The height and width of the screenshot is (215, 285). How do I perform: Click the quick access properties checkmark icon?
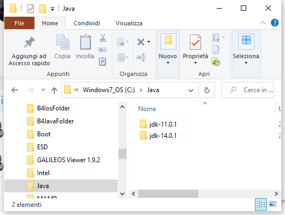[31, 9]
